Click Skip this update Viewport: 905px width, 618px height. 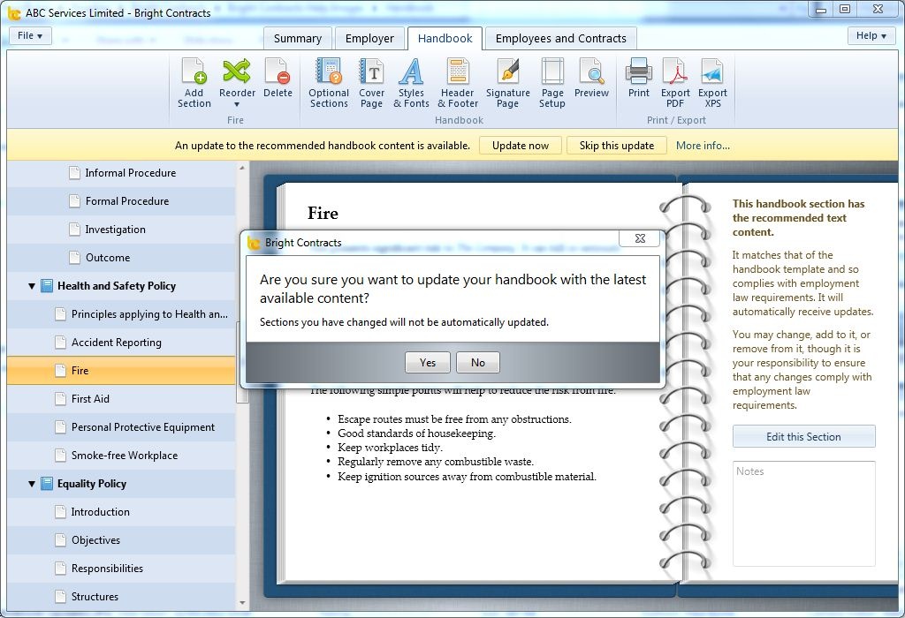[x=616, y=146]
